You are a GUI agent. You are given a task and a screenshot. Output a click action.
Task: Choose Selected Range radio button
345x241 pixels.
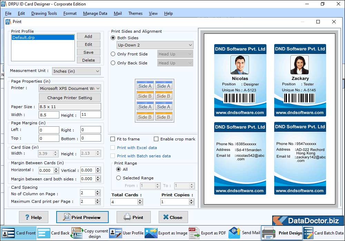pos(118,178)
